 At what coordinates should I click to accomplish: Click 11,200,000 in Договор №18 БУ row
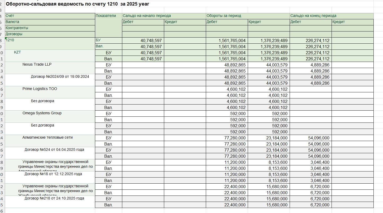pos(227,174)
